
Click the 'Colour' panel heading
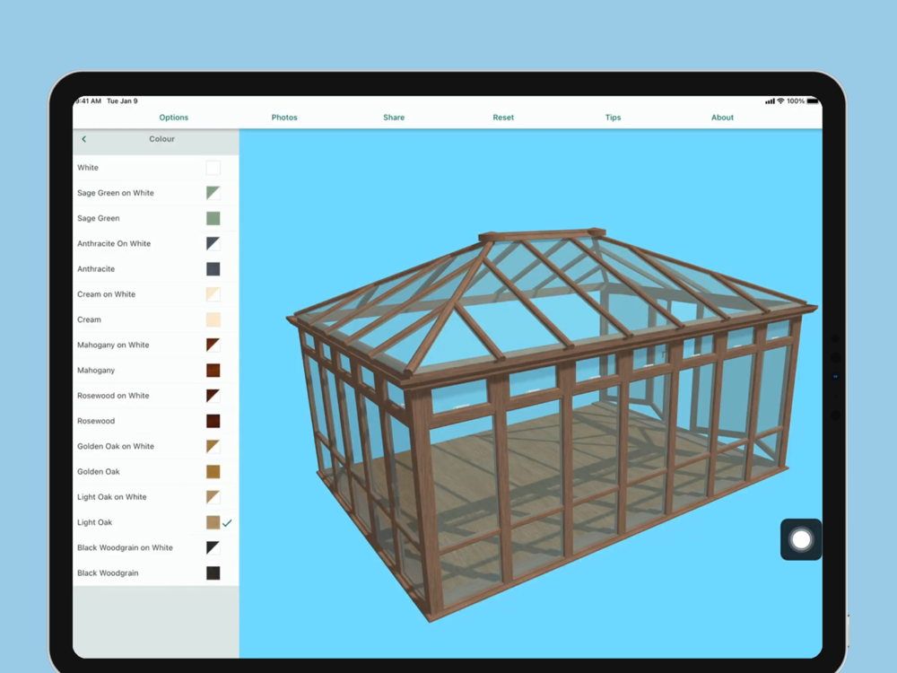[161, 139]
